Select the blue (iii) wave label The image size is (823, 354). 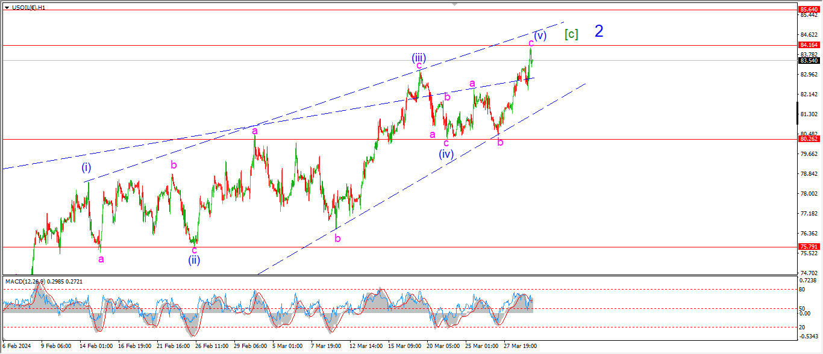pyautogui.click(x=419, y=58)
